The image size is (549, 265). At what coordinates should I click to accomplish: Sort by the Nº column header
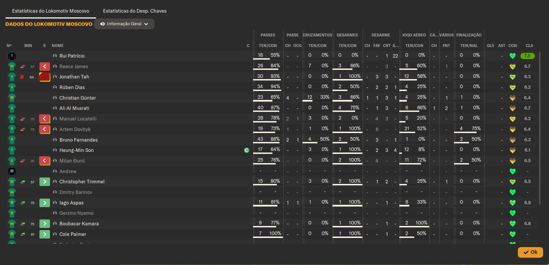pos(9,46)
